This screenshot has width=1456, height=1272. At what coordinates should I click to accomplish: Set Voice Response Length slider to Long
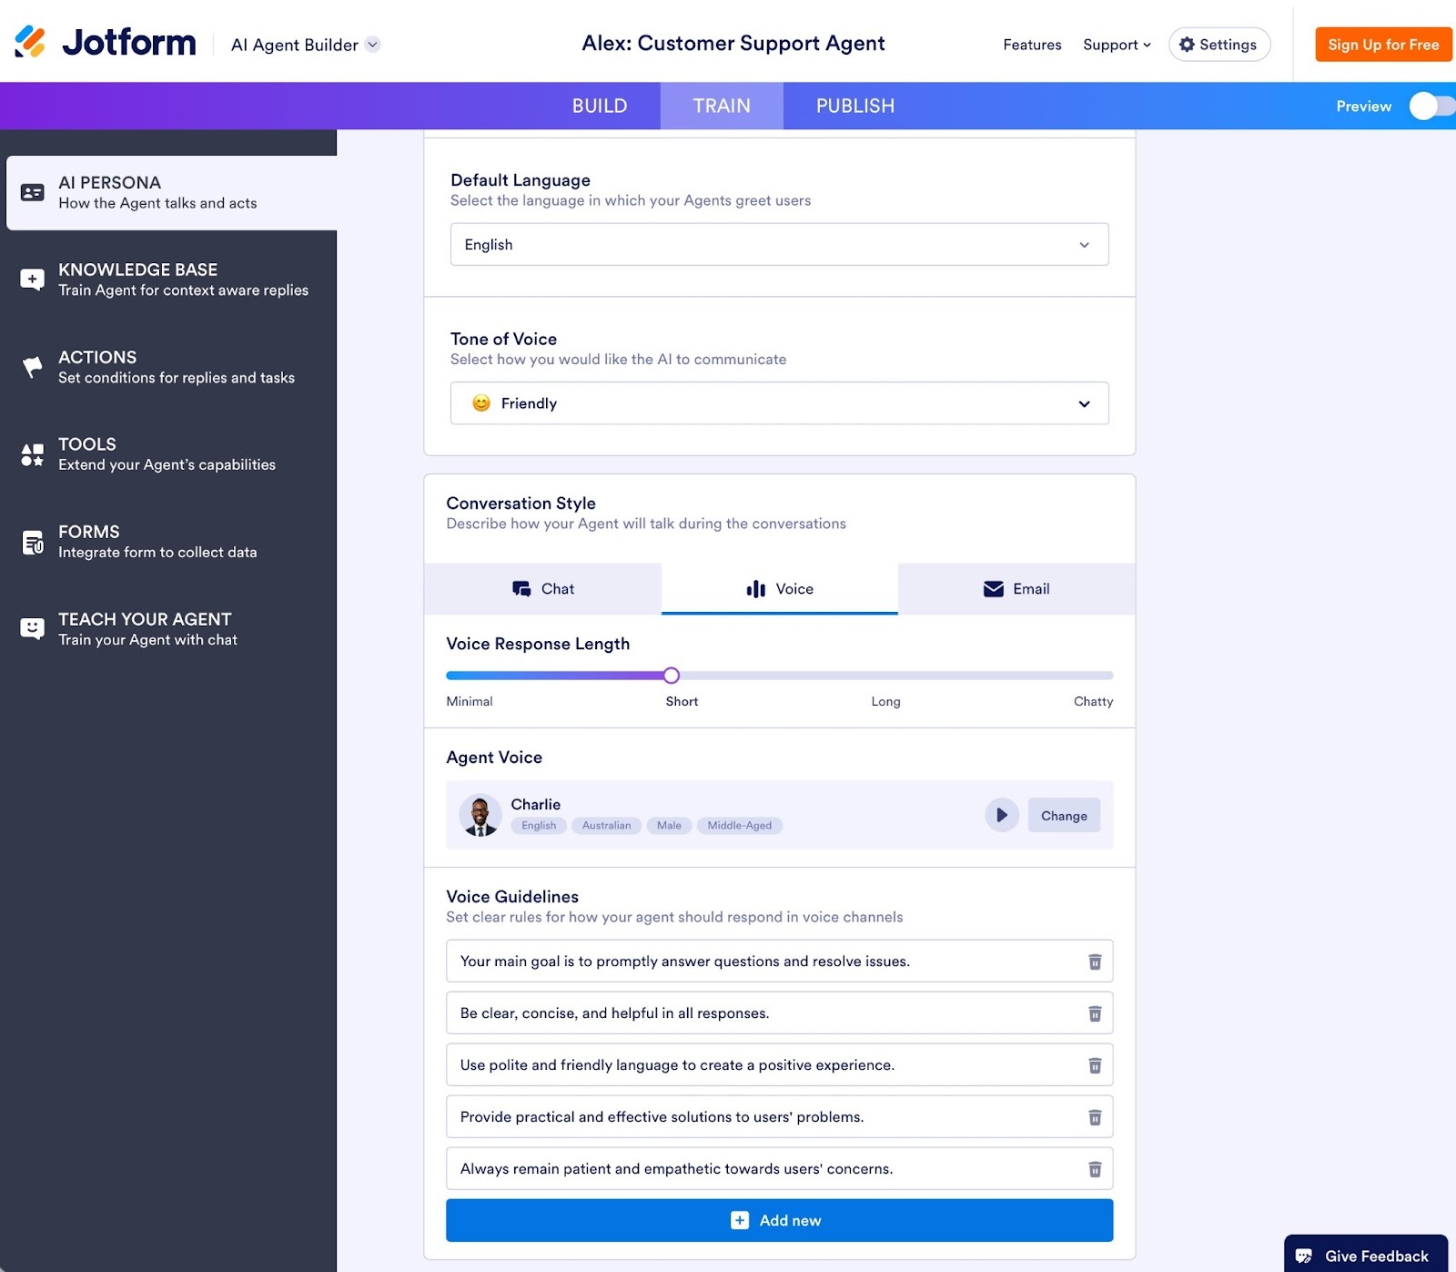[x=885, y=675]
